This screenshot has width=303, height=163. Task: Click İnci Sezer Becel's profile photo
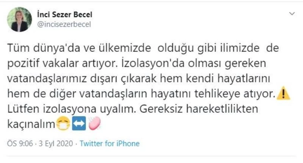tap(19, 20)
